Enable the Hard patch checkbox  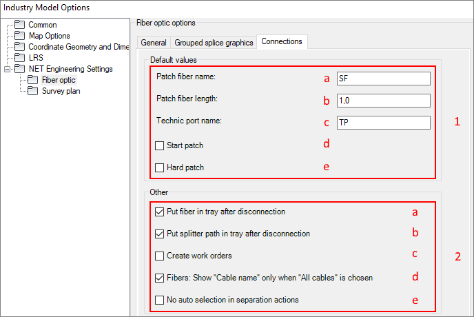click(160, 167)
